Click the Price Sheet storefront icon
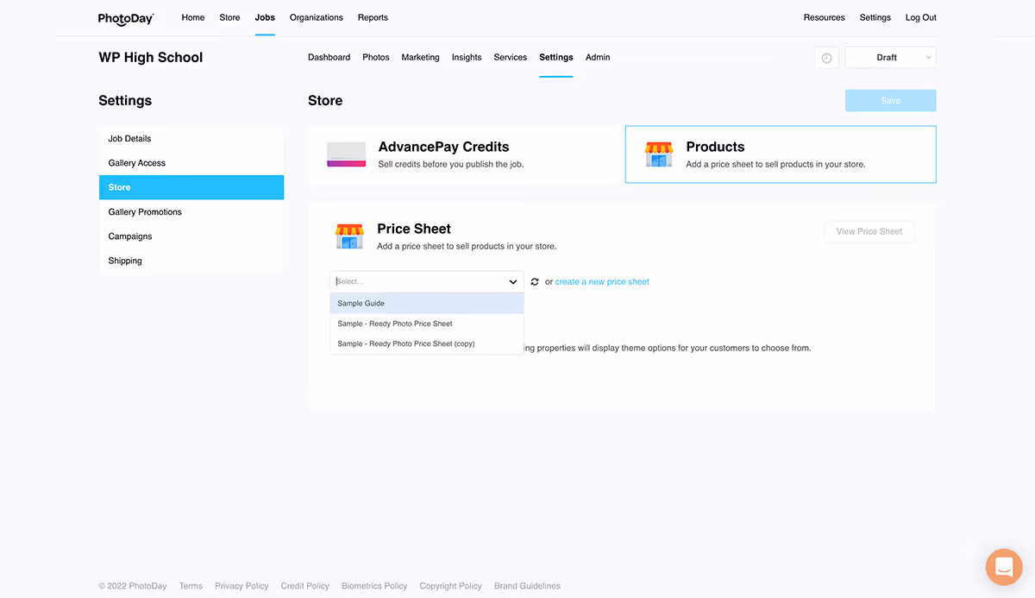Screen dimensions: 1035x598 349,236
